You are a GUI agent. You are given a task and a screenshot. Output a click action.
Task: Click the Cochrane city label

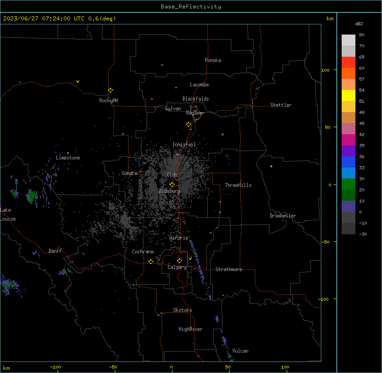pos(143,252)
